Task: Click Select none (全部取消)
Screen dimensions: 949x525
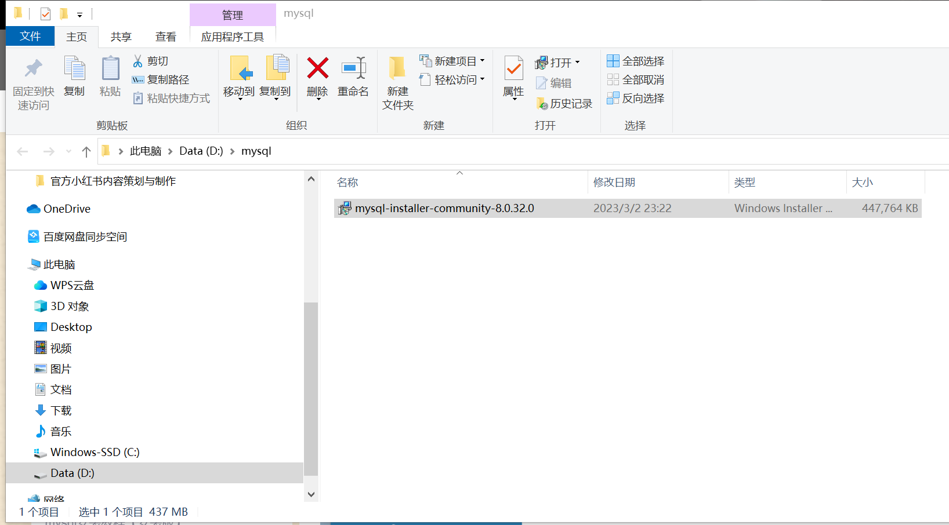Action: pyautogui.click(x=636, y=79)
